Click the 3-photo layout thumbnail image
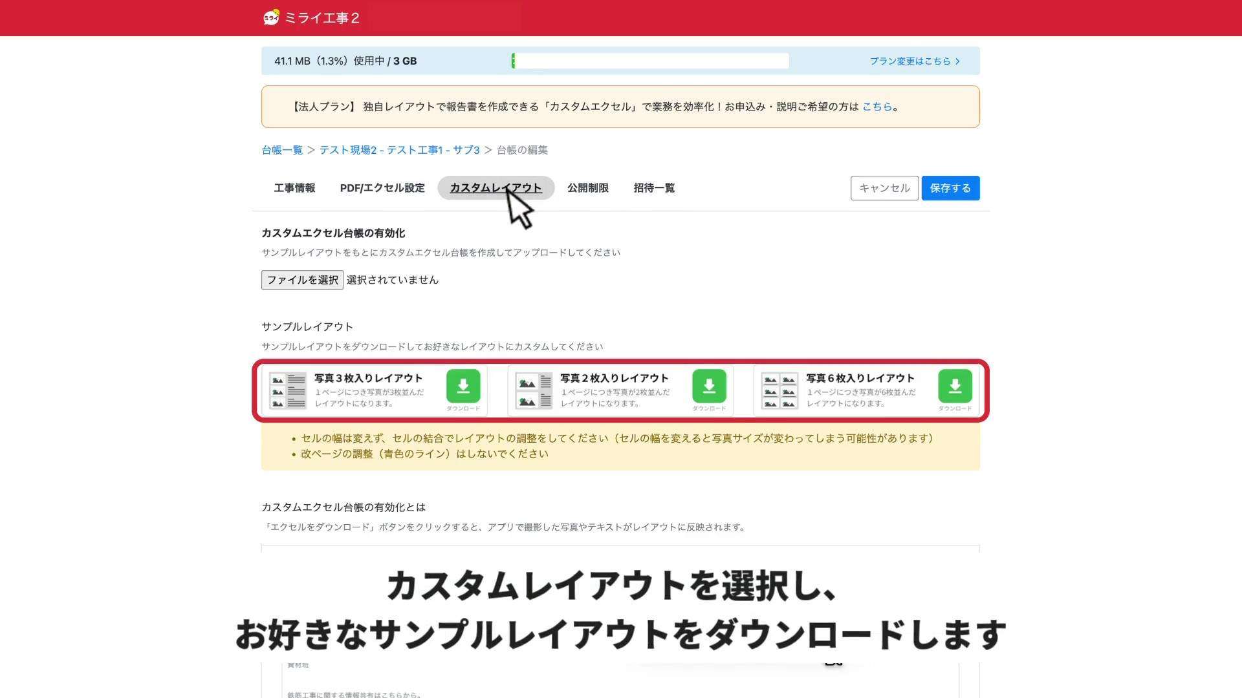 (x=288, y=390)
